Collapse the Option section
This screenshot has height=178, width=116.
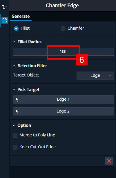click(14, 125)
